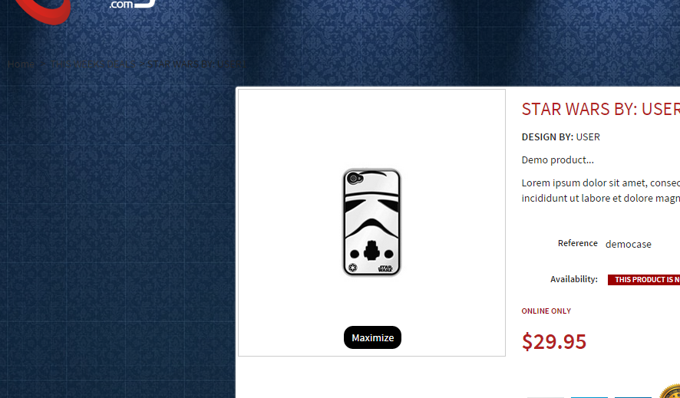Click the Lorem ipsum description paragraph
Viewport: 680px width, 398px height.
tap(601, 190)
